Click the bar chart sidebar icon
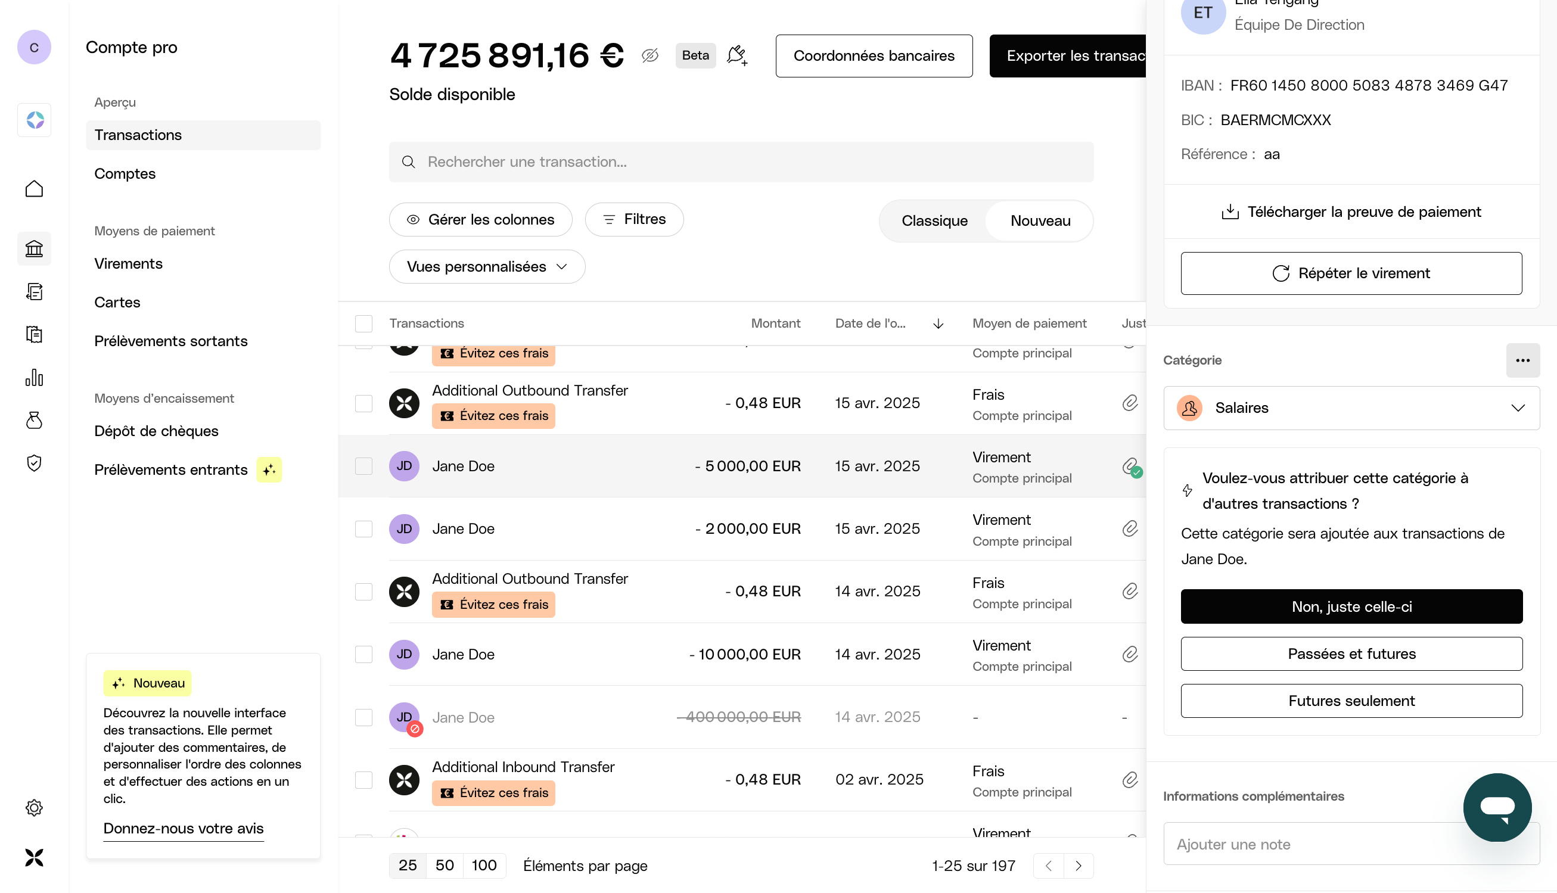1557x893 pixels. coord(34,377)
